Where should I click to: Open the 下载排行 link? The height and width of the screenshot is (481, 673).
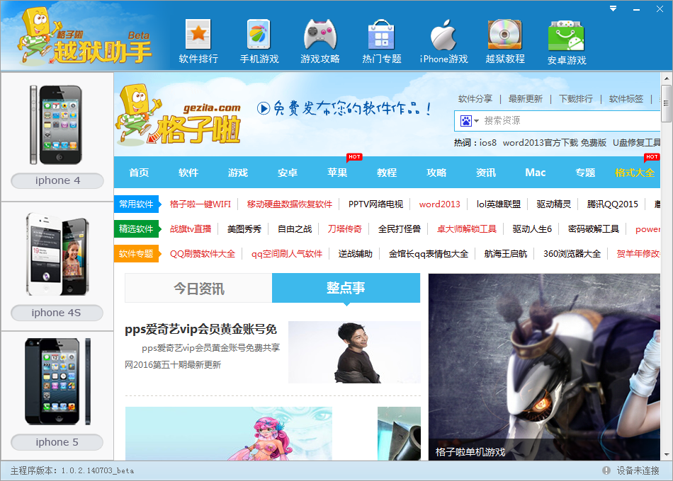tap(575, 98)
